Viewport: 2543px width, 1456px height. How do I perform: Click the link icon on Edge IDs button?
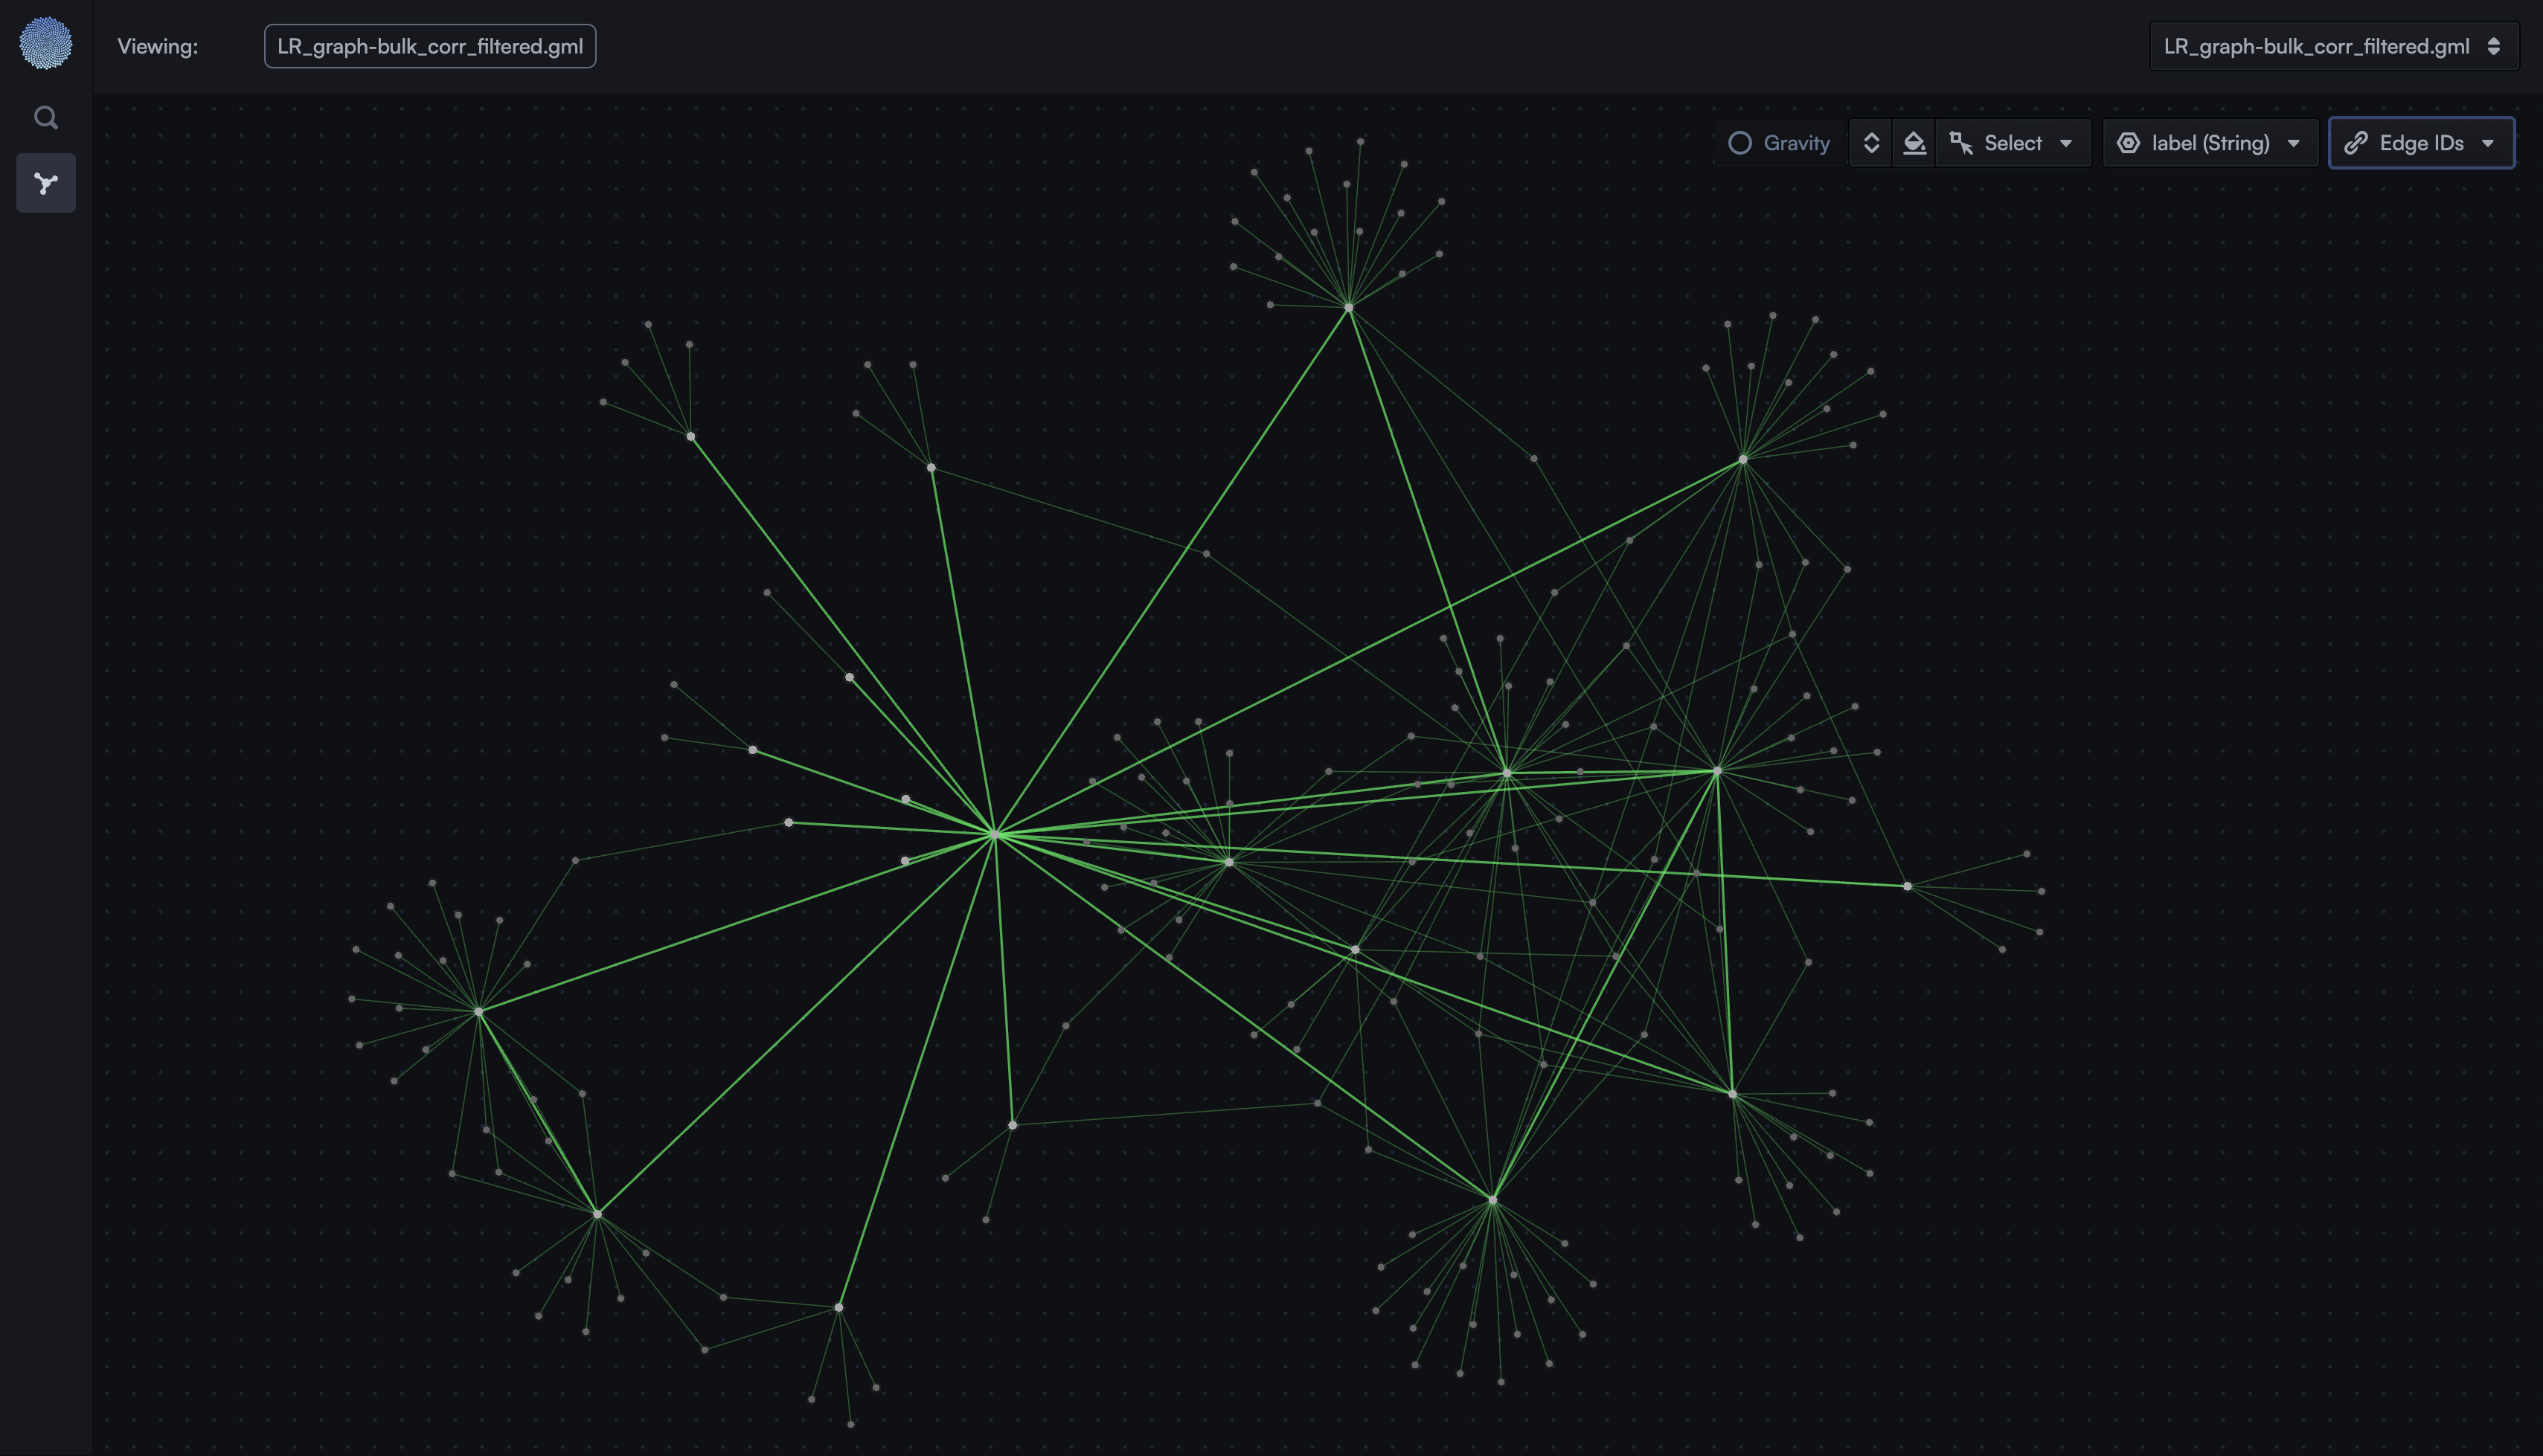click(2357, 142)
